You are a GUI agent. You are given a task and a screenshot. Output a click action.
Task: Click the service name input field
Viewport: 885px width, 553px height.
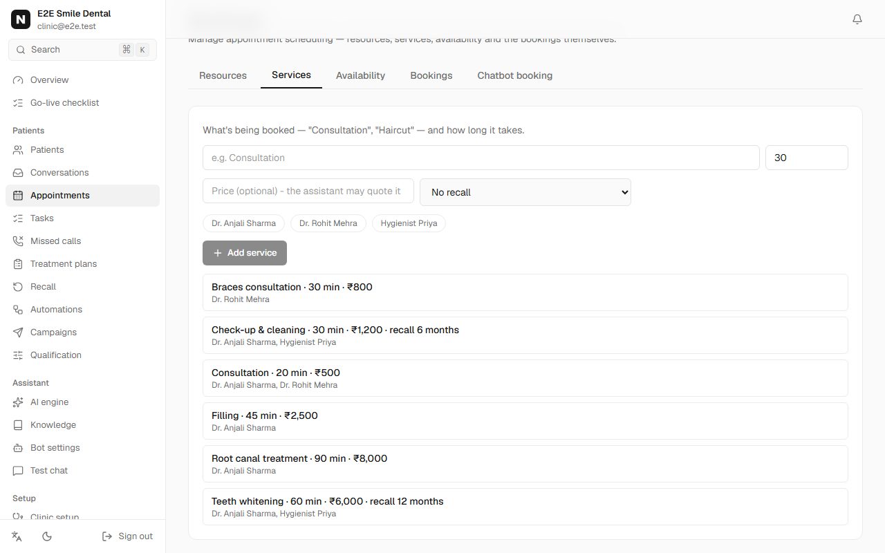coord(481,158)
